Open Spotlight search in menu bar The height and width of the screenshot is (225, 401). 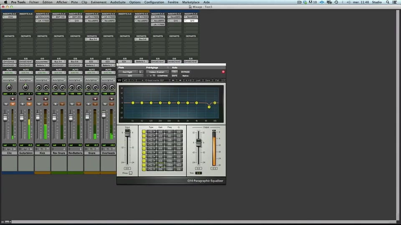tap(388, 2)
